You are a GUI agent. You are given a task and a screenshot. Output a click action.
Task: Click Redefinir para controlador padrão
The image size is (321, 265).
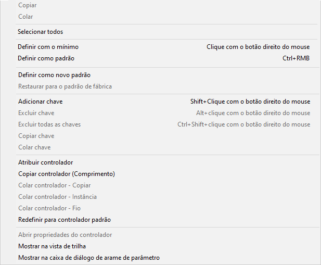coord(65,220)
